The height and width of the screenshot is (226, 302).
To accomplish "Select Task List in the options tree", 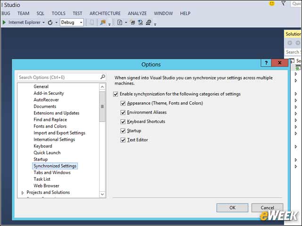I will click(x=42, y=179).
